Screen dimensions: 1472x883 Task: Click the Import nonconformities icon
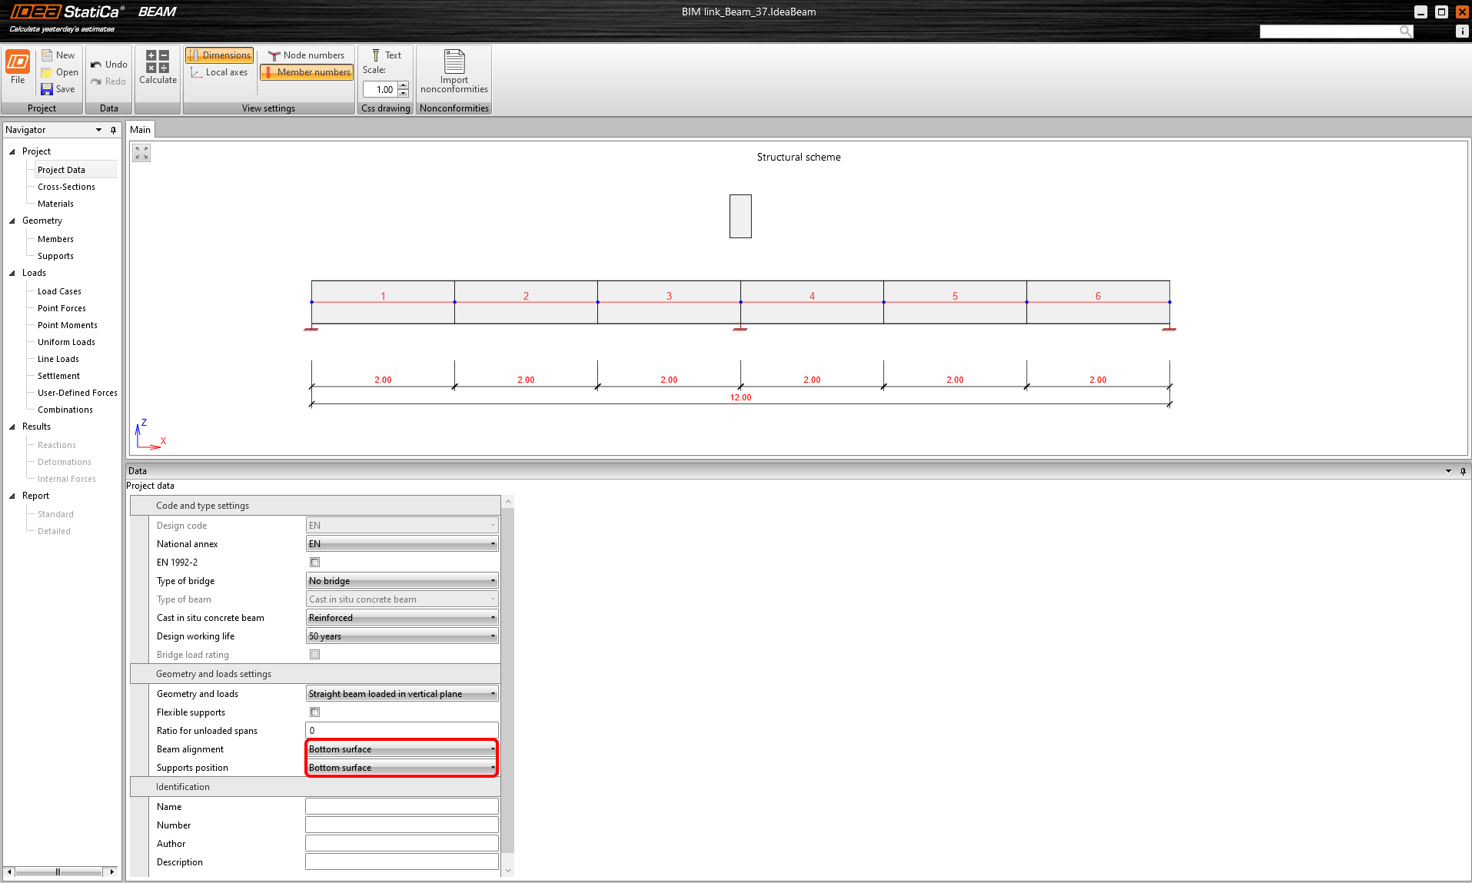pos(454,61)
